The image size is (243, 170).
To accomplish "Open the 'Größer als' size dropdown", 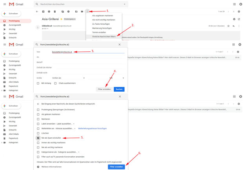I will (68, 78).
